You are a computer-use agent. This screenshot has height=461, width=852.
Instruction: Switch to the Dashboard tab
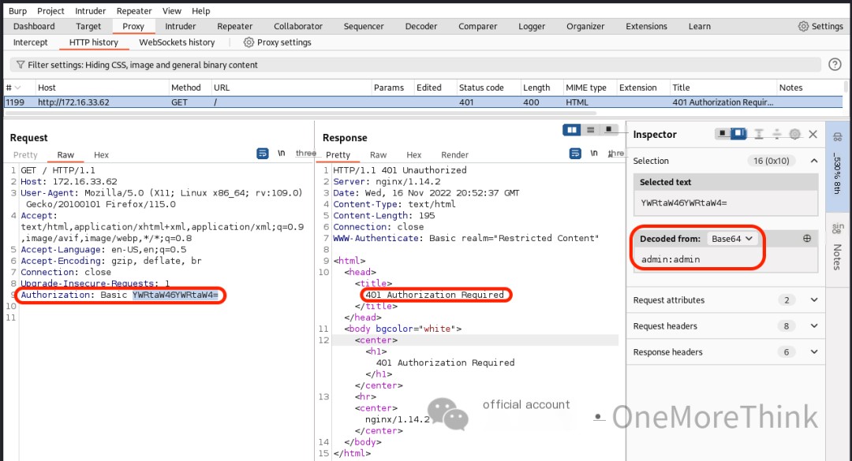point(34,26)
